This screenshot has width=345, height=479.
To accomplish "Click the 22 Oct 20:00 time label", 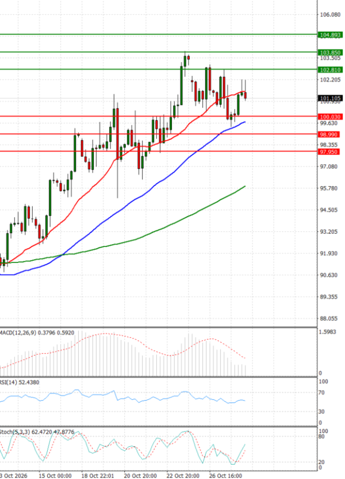I will point(183,476).
